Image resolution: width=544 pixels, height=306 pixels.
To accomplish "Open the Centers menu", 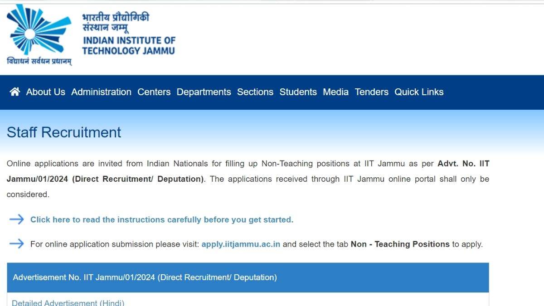I will [x=154, y=92].
